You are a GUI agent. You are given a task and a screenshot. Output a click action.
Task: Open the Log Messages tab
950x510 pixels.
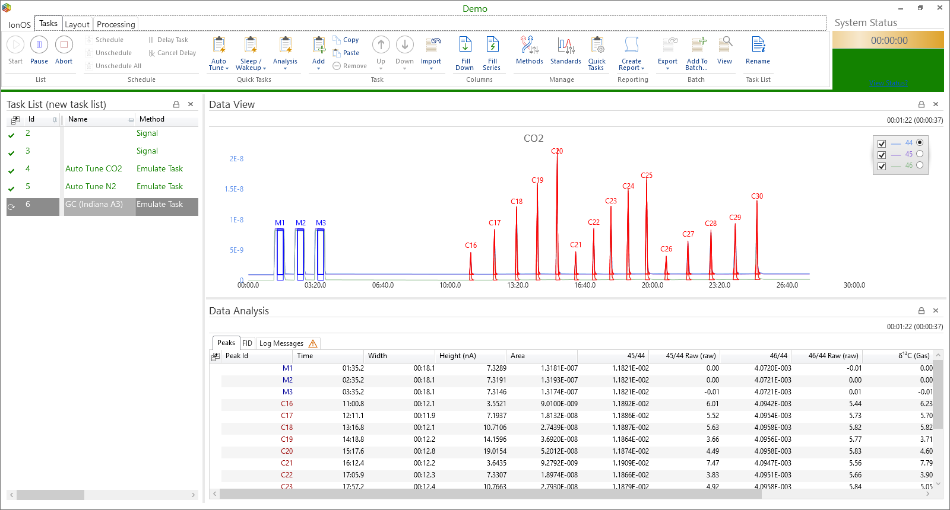(x=287, y=343)
